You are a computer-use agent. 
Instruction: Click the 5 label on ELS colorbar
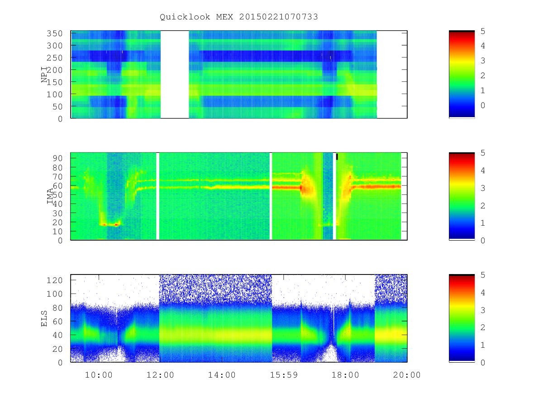483,274
